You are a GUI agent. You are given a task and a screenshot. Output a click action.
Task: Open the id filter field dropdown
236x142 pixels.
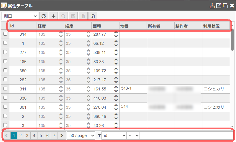pos(114,136)
